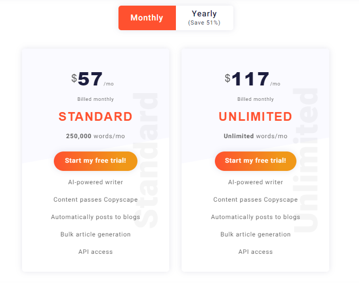Viewport: 359px width, 283px height.
Task: Click Content passes Copyscape in Unlimited plan
Action: click(255, 200)
